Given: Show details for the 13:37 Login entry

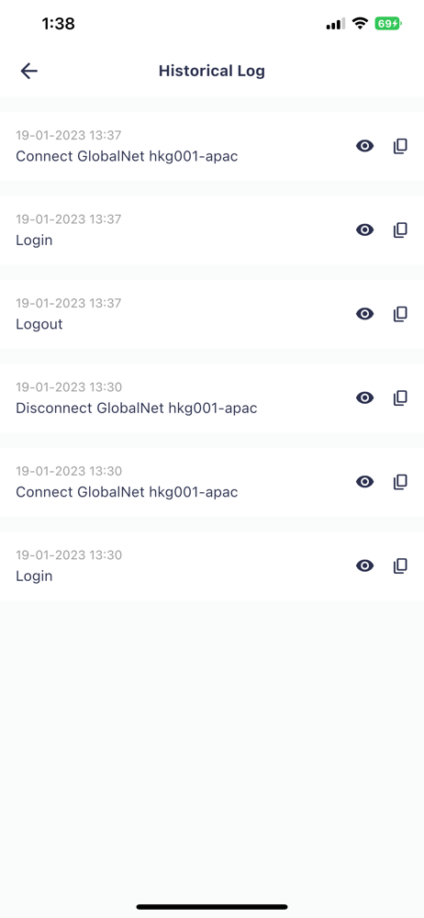Looking at the screenshot, I should click(365, 230).
